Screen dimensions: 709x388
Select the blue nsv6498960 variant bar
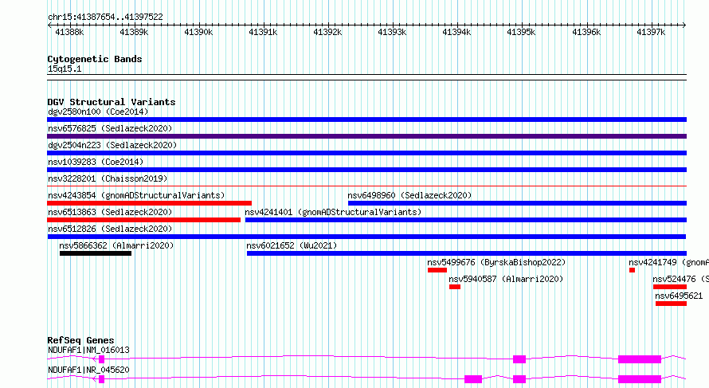coord(517,203)
